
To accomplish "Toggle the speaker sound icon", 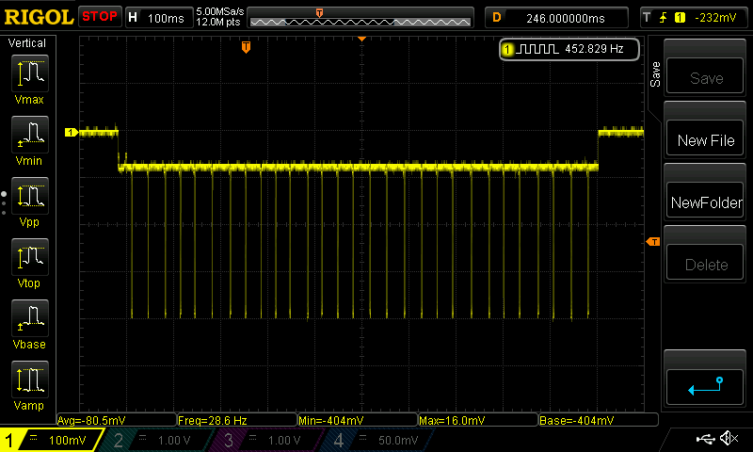I will 728,439.
